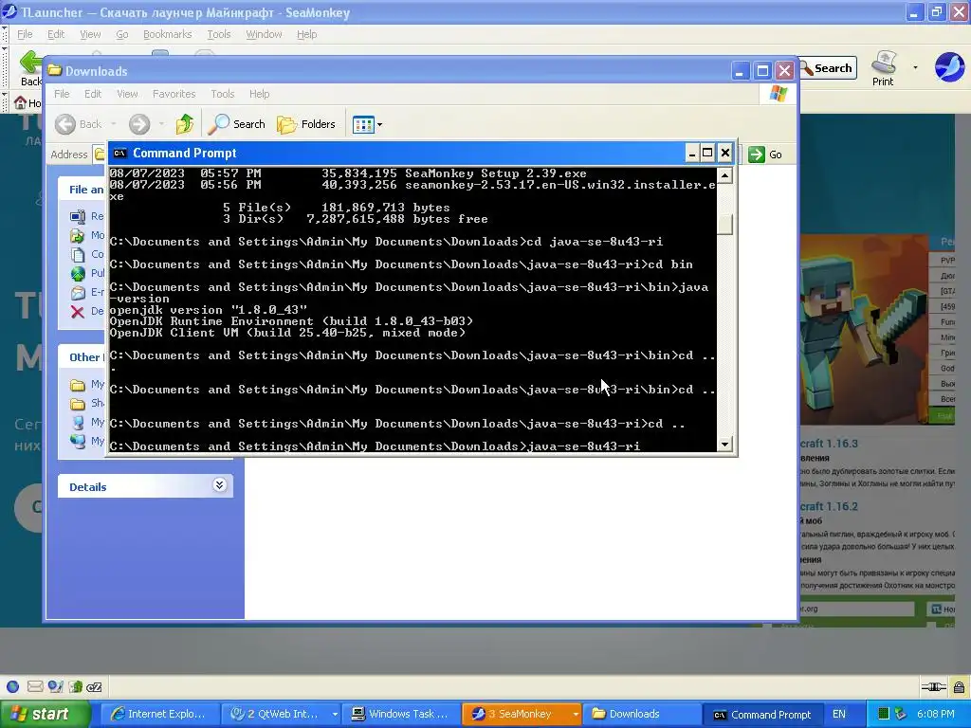
Task: Click the security padlock icon in SeaMonkey
Action: 960,686
